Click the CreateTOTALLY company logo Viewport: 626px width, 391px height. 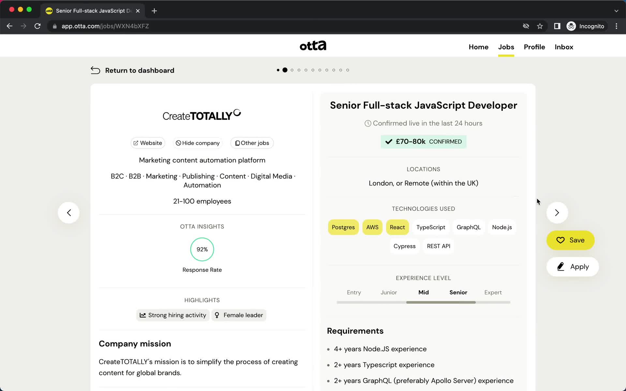coord(202,115)
